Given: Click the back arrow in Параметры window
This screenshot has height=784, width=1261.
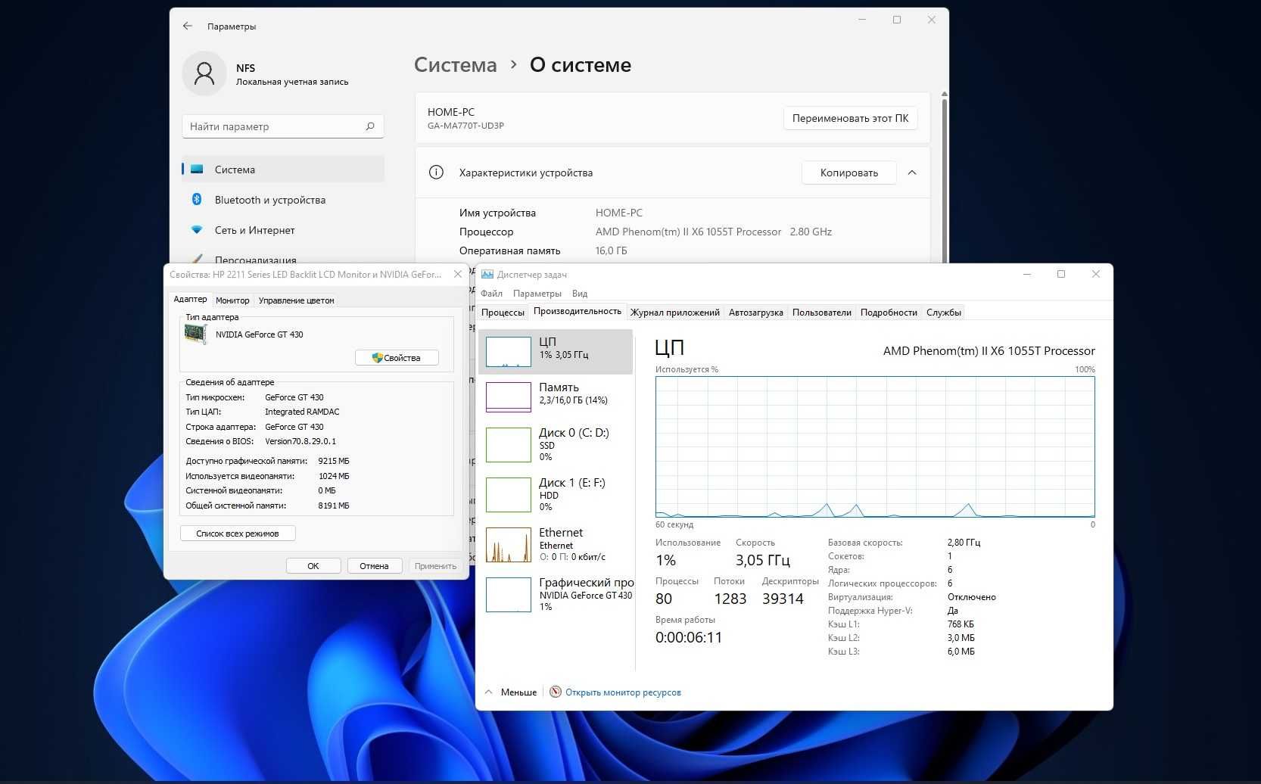Looking at the screenshot, I should pos(187,26).
